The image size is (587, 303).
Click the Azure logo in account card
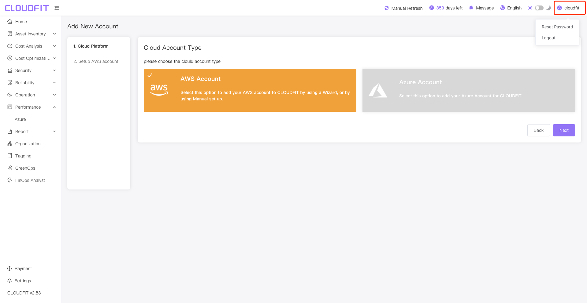click(x=378, y=91)
